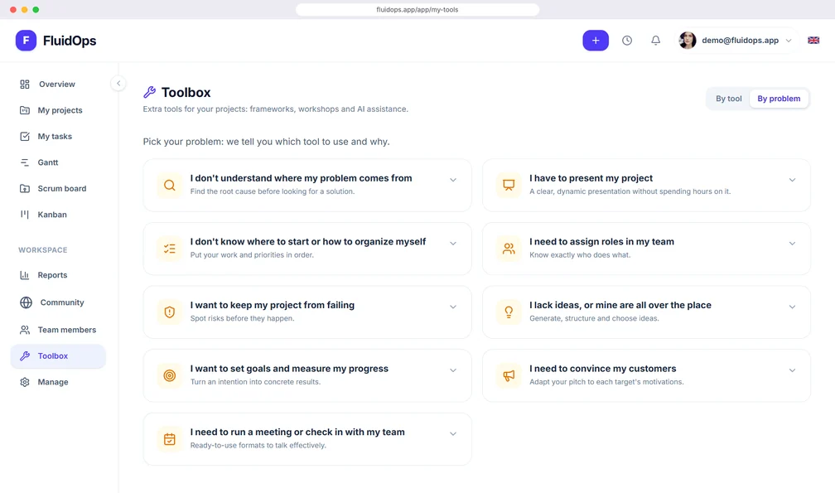The height and width of the screenshot is (493, 835).
Task: Click 'Know exactly who does what.' text
Action: [580, 255]
